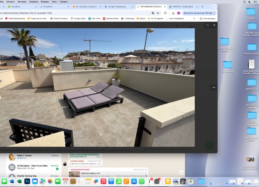Click the green WhatsApp chat bubble on page
Screen dimensions: 259x187
point(209,145)
